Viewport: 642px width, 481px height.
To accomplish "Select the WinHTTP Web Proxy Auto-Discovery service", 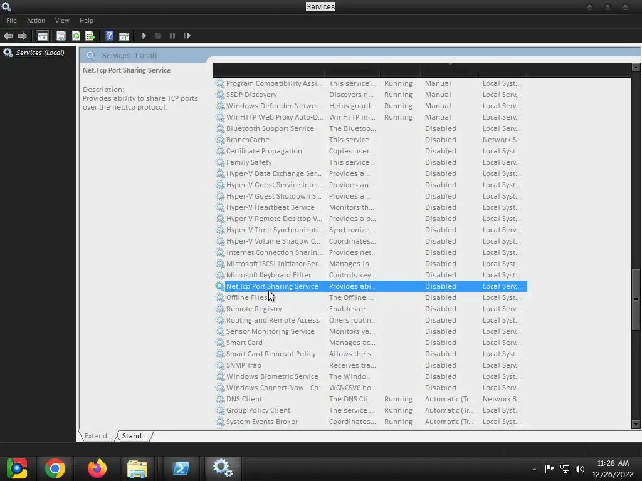I will point(371,117).
